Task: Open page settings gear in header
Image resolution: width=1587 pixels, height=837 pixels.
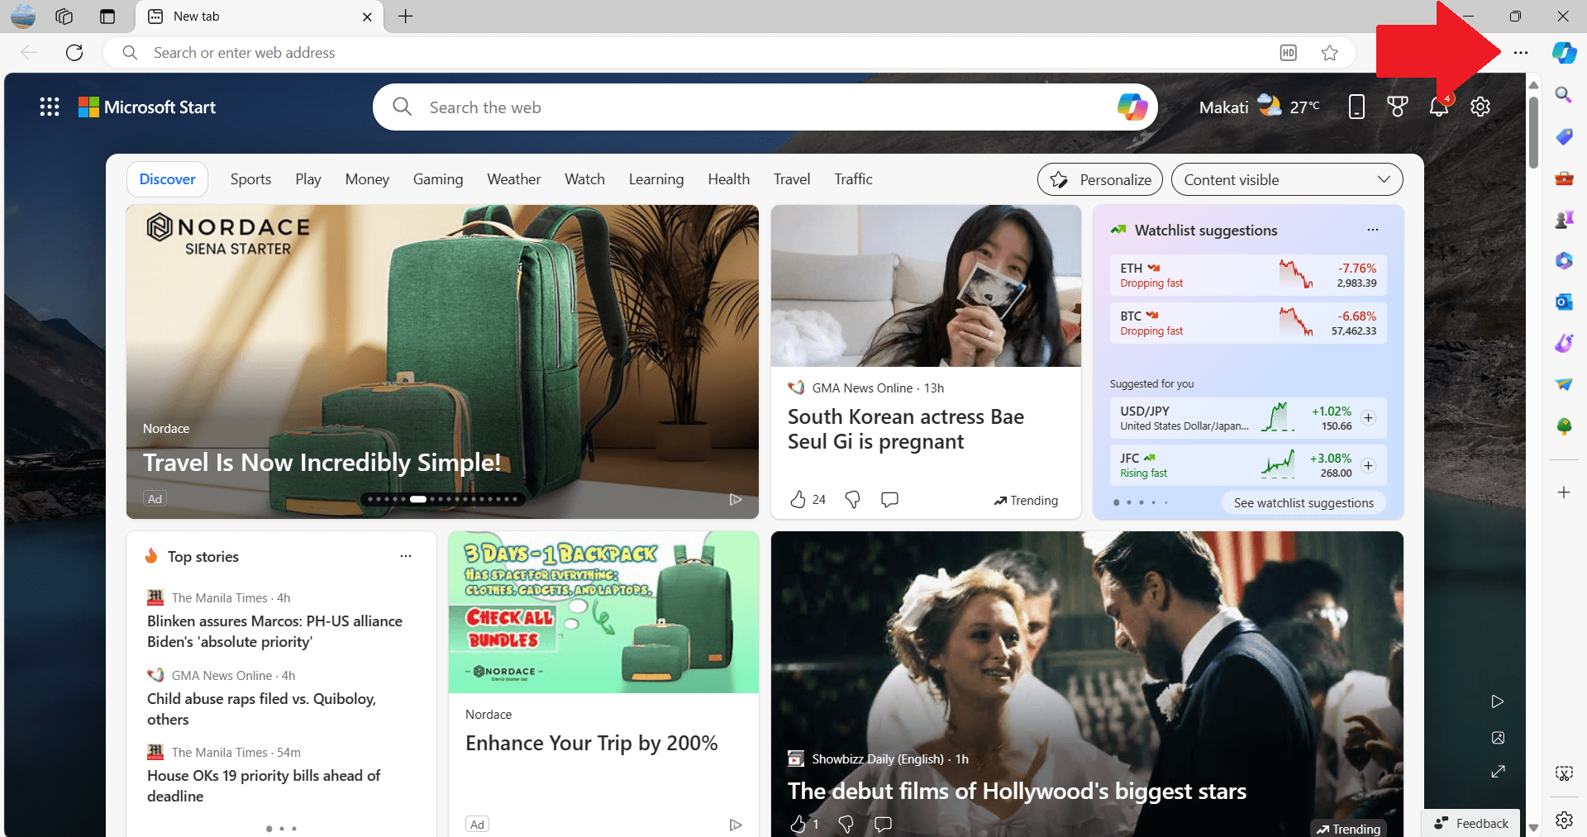Action: (1480, 107)
